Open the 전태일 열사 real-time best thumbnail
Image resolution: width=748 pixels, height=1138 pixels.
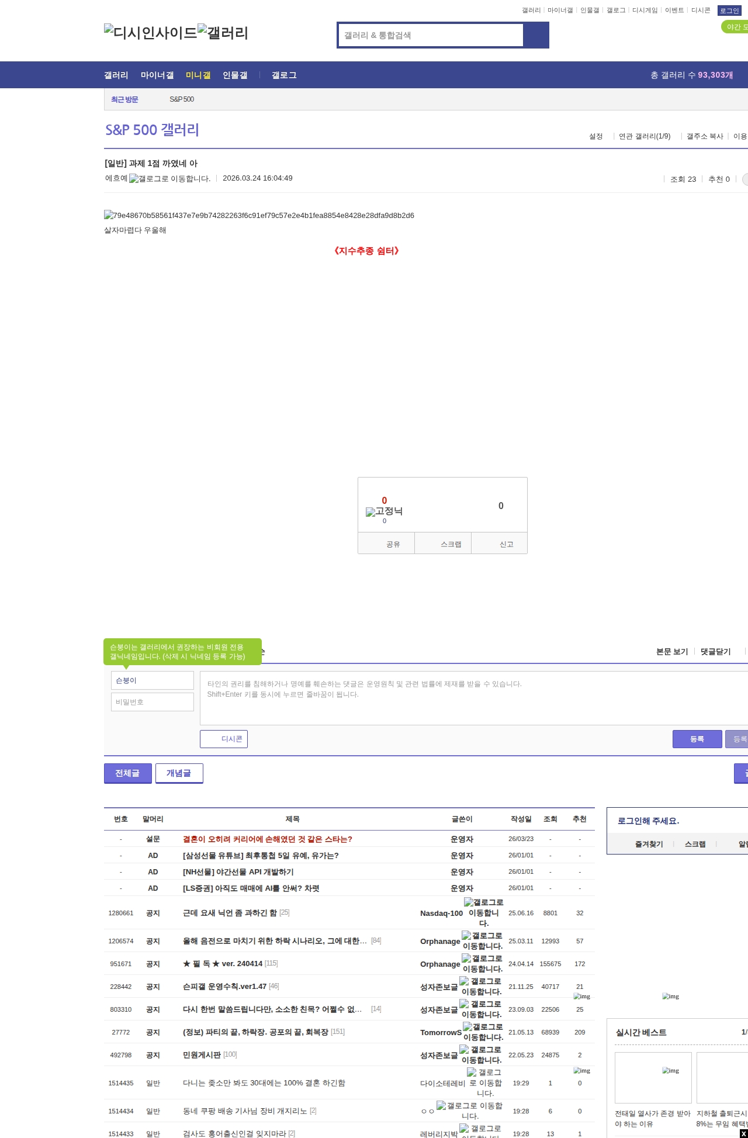click(653, 1078)
